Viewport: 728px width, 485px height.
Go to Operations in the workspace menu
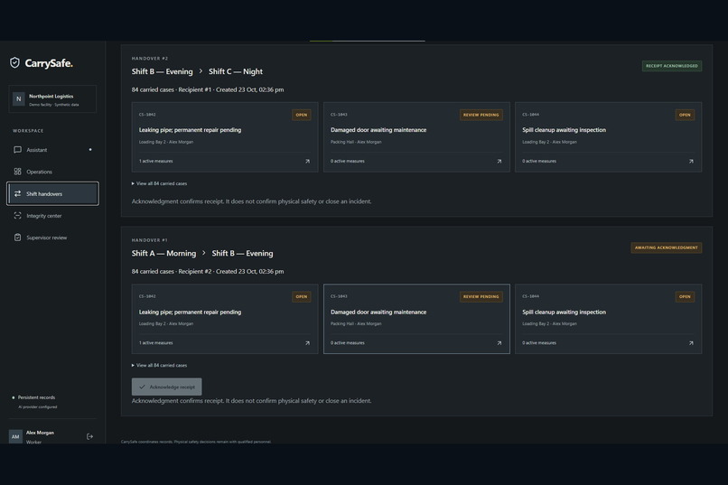(x=52, y=172)
